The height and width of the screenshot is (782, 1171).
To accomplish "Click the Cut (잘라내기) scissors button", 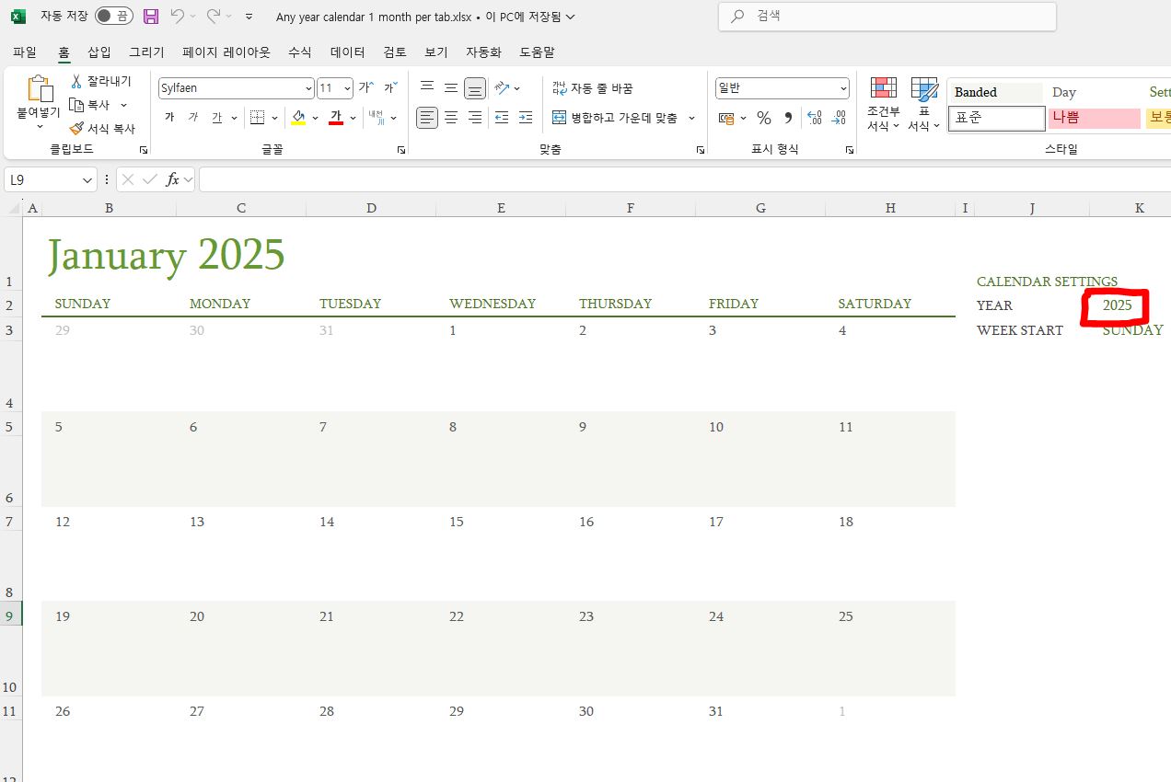I will coord(101,81).
